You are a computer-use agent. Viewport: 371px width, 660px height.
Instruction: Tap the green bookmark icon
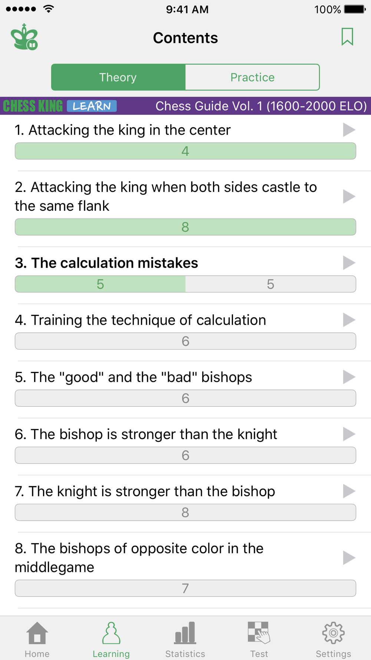(347, 37)
